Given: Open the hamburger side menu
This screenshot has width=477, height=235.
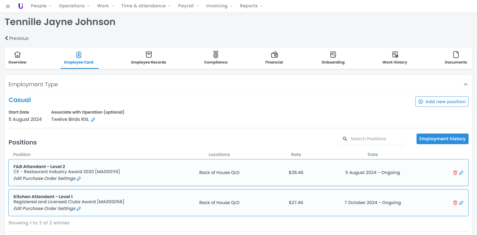Looking at the screenshot, I should pos(8,6).
